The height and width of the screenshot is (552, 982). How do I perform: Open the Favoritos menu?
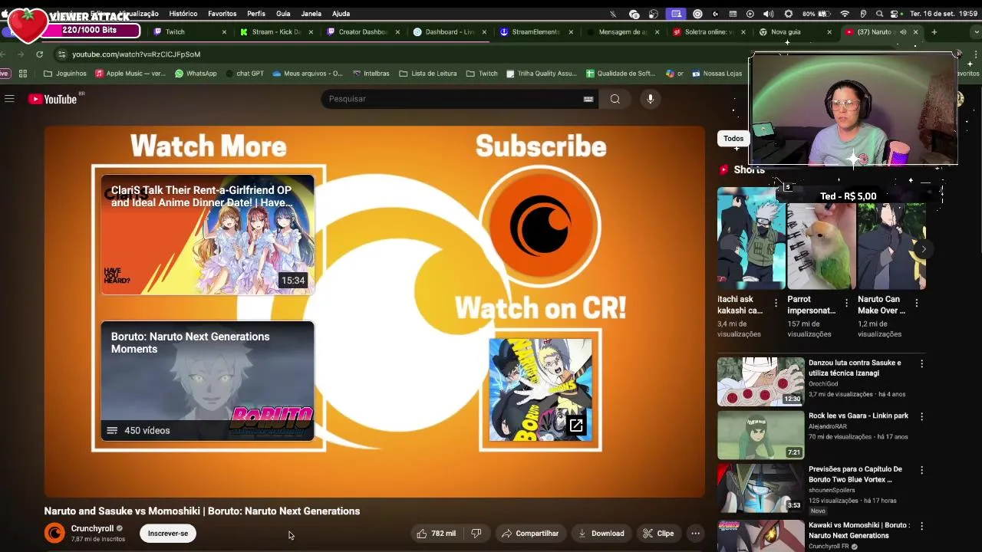(222, 14)
